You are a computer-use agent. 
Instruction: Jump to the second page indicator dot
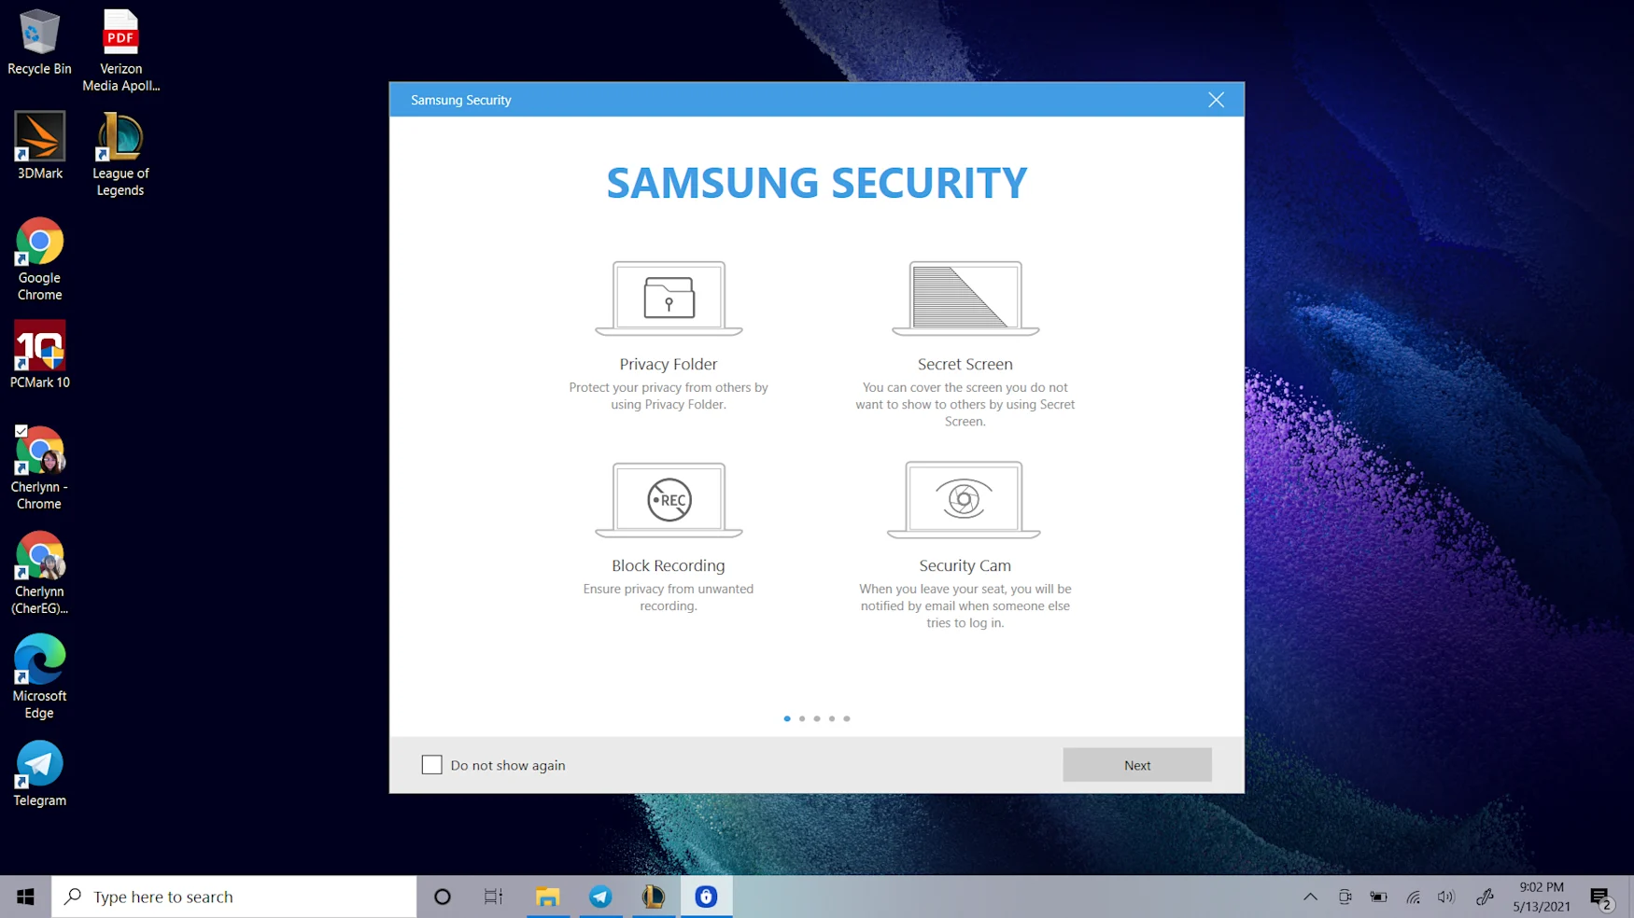pyautogui.click(x=802, y=718)
